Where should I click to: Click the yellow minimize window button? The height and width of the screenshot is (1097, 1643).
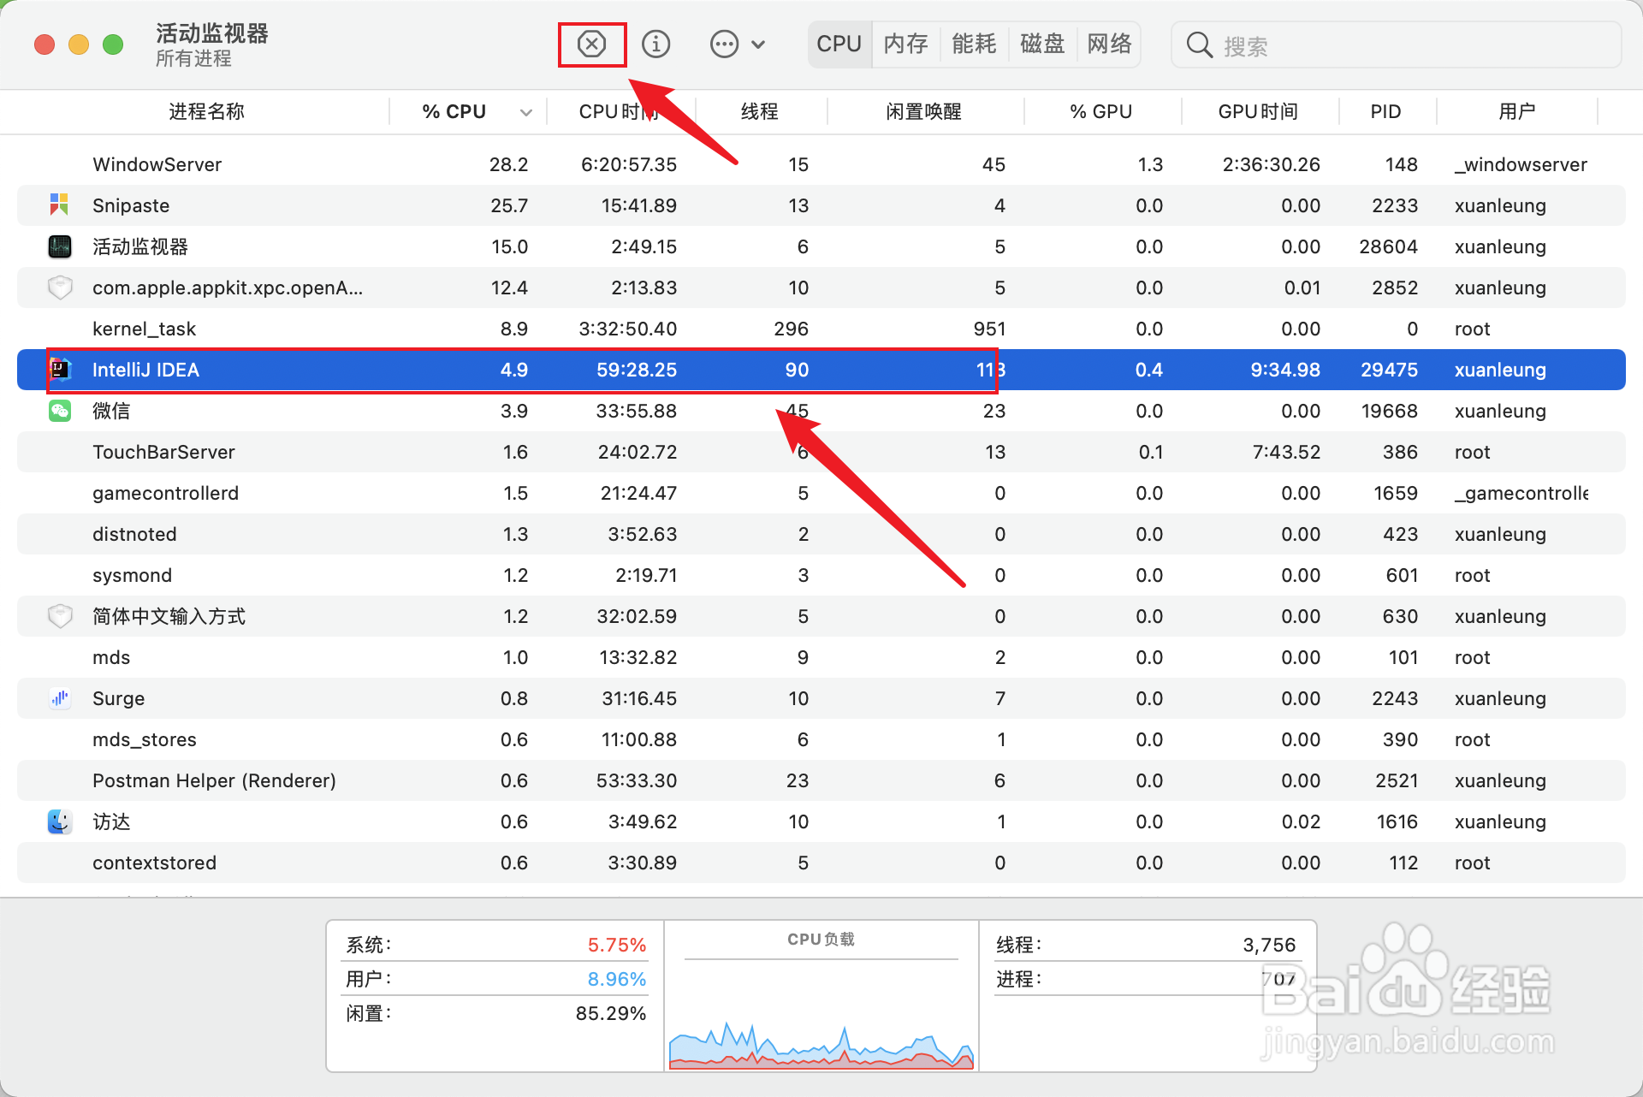pos(79,44)
